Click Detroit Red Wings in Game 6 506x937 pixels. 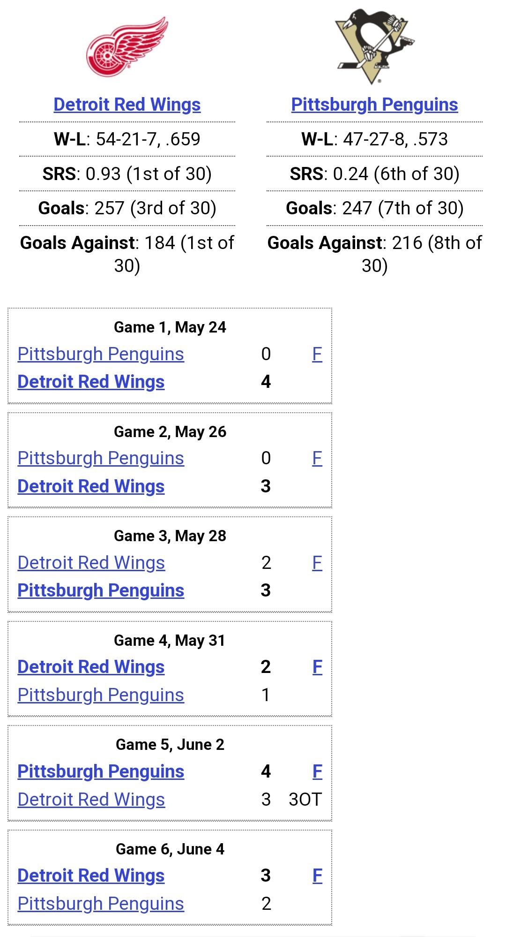pos(91,876)
